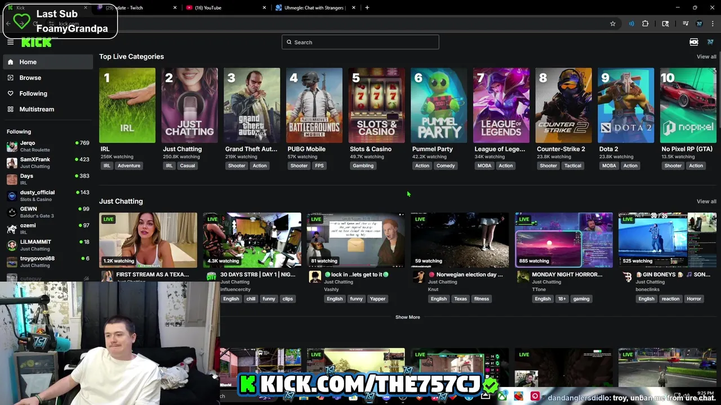
Task: Open followed channel ozemi
Action: click(x=48, y=228)
